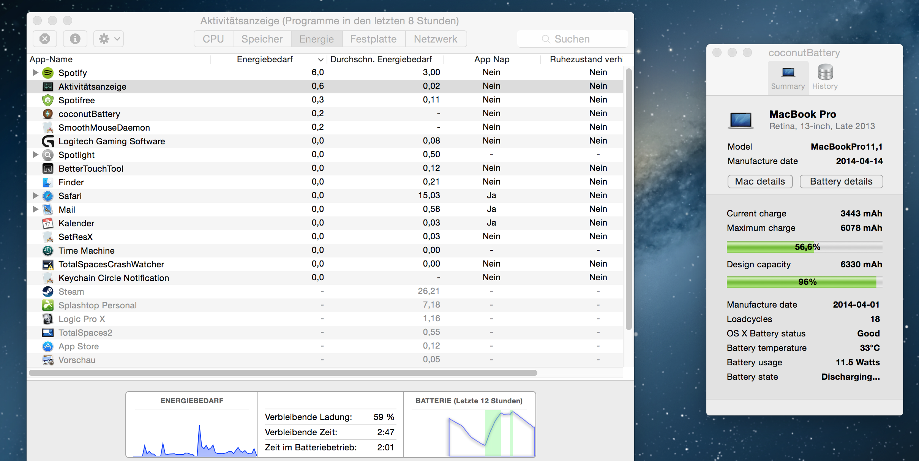Viewport: 919px width, 461px height.
Task: Switch to the Netzwerk tab
Action: click(435, 39)
